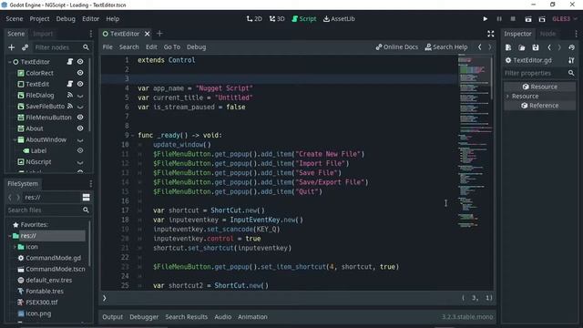Open the Debugger bottom panel
The width and height of the screenshot is (583, 328).
point(144,317)
